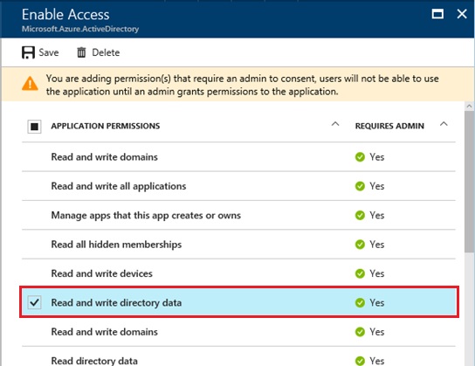Click the Delete label in toolbar

(x=106, y=52)
